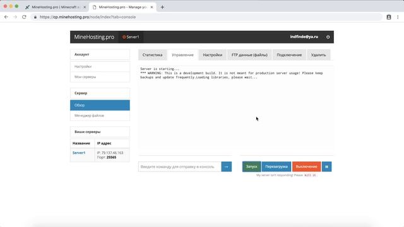The image size is (404, 227).
Task: Click the console command input field
Action: [180, 166]
